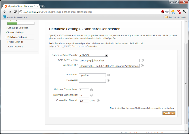Click the [Openfire_HOME]/resources/database path text
The image size is (189, 134).
pos(75,46)
